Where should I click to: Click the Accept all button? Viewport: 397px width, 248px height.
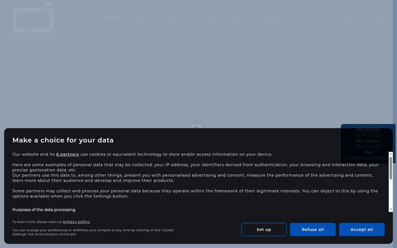point(362,229)
